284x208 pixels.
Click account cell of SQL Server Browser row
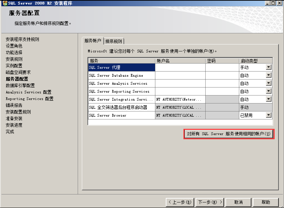180,115
